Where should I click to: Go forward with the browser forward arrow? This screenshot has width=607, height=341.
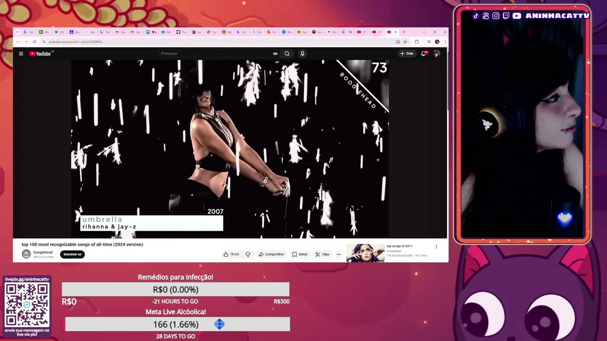pyautogui.click(x=26, y=42)
